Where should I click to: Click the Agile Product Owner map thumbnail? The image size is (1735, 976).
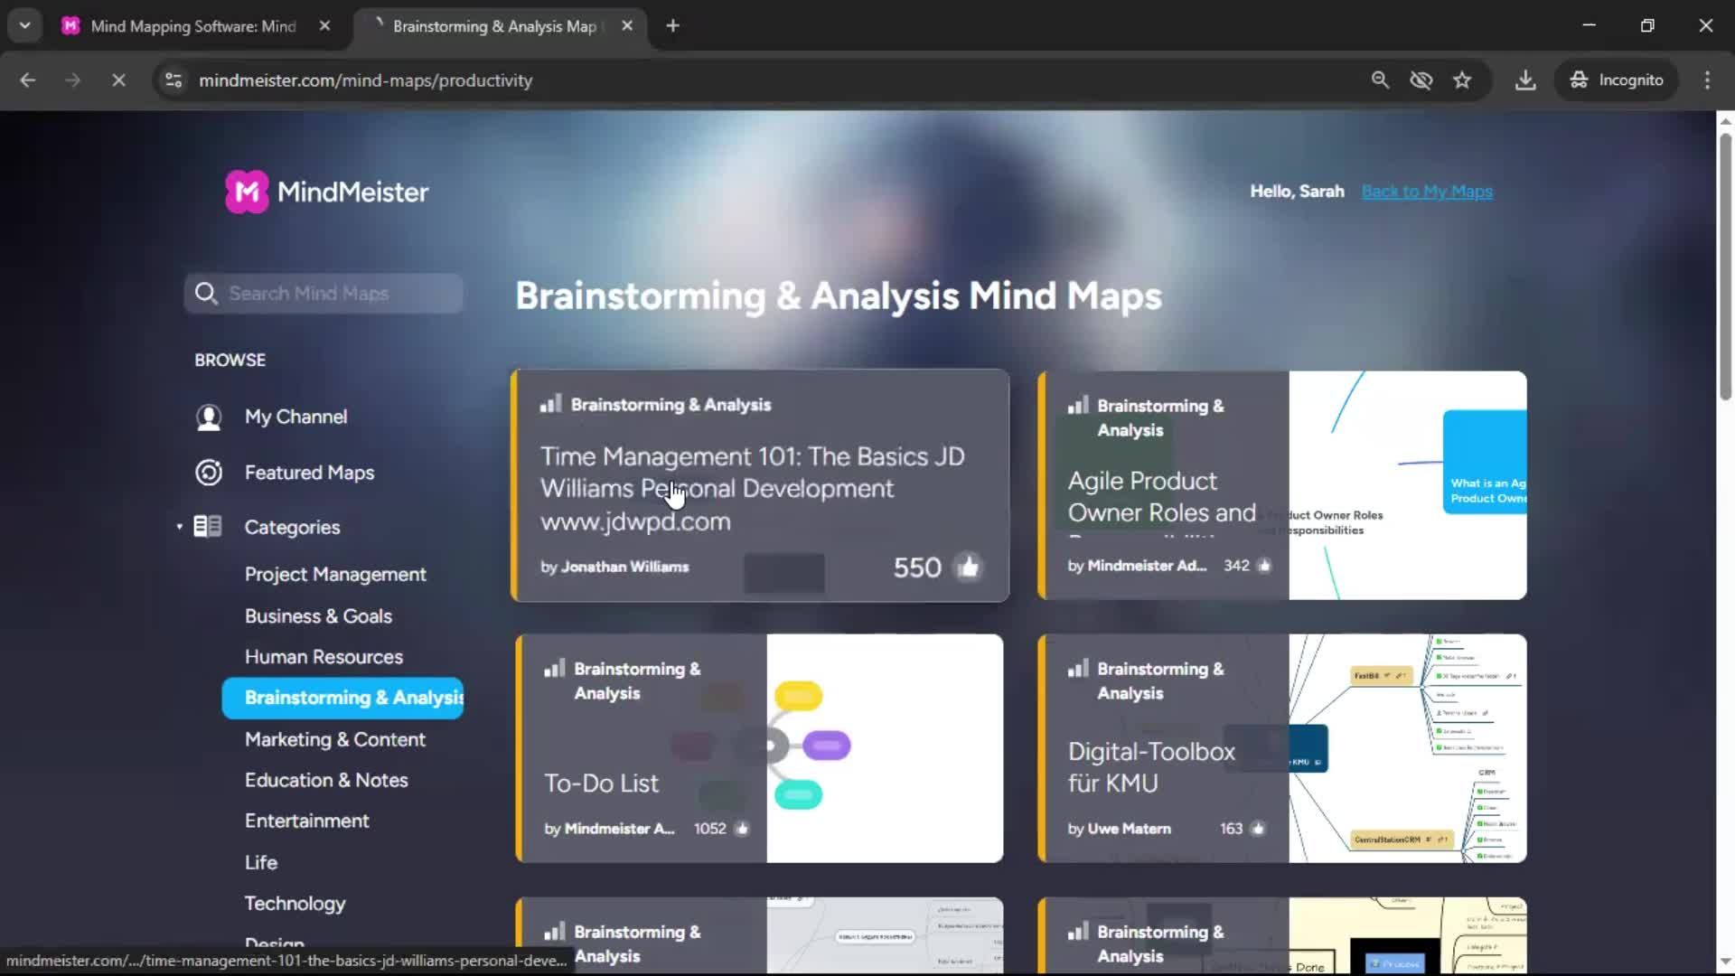(x=1408, y=485)
